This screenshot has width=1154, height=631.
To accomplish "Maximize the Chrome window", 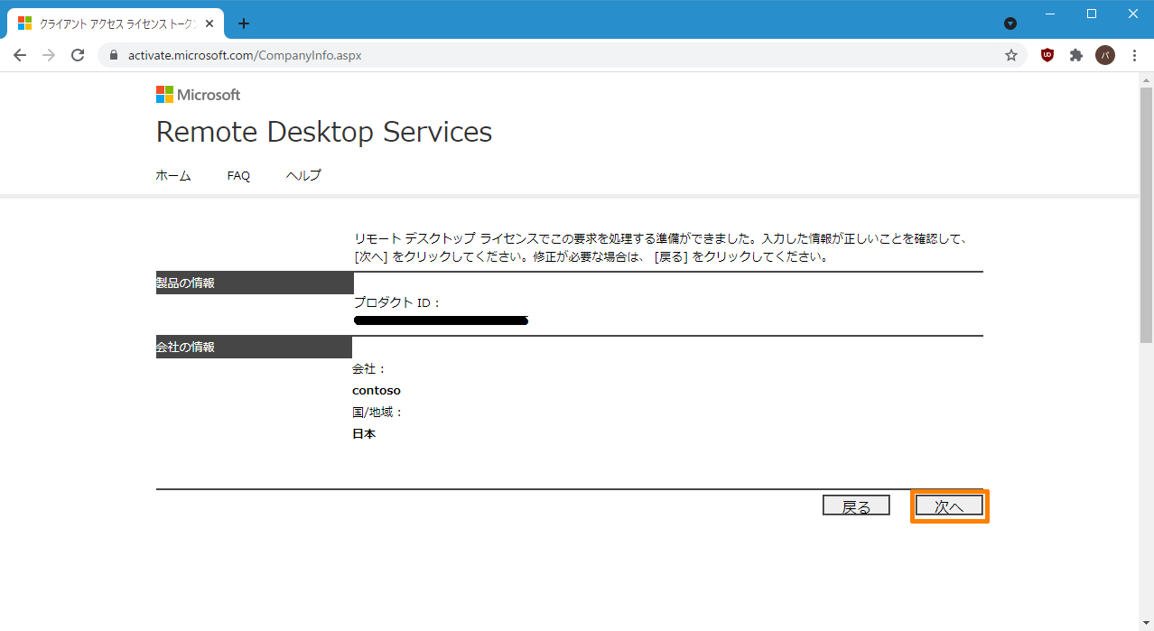I will (x=1092, y=14).
